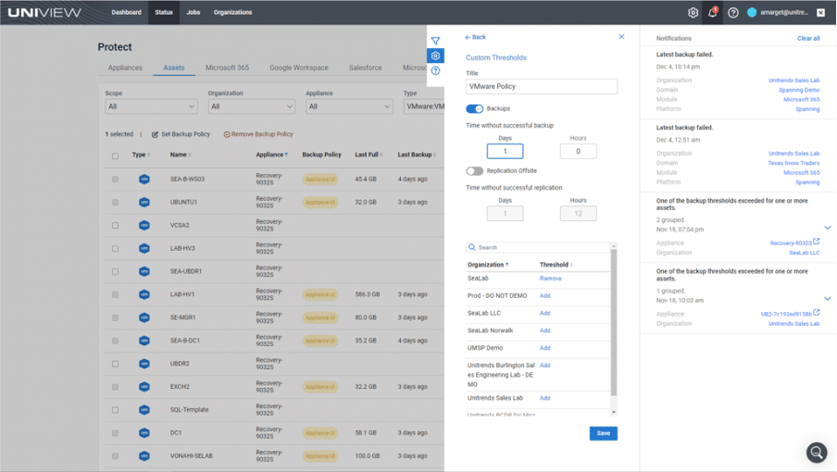This screenshot has width=837, height=472.
Task: Go Back from Custom Thresholds
Action: tap(476, 37)
